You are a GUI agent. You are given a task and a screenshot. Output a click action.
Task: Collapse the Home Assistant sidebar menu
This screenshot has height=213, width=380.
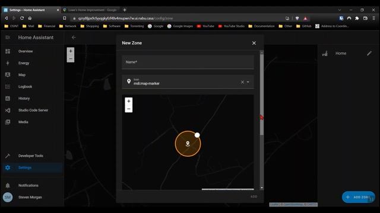tap(8, 37)
